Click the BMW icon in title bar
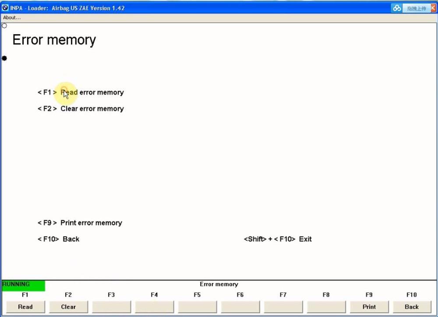 [5, 7]
